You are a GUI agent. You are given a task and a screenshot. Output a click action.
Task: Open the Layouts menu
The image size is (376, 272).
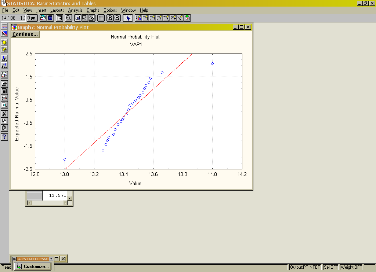pos(57,10)
